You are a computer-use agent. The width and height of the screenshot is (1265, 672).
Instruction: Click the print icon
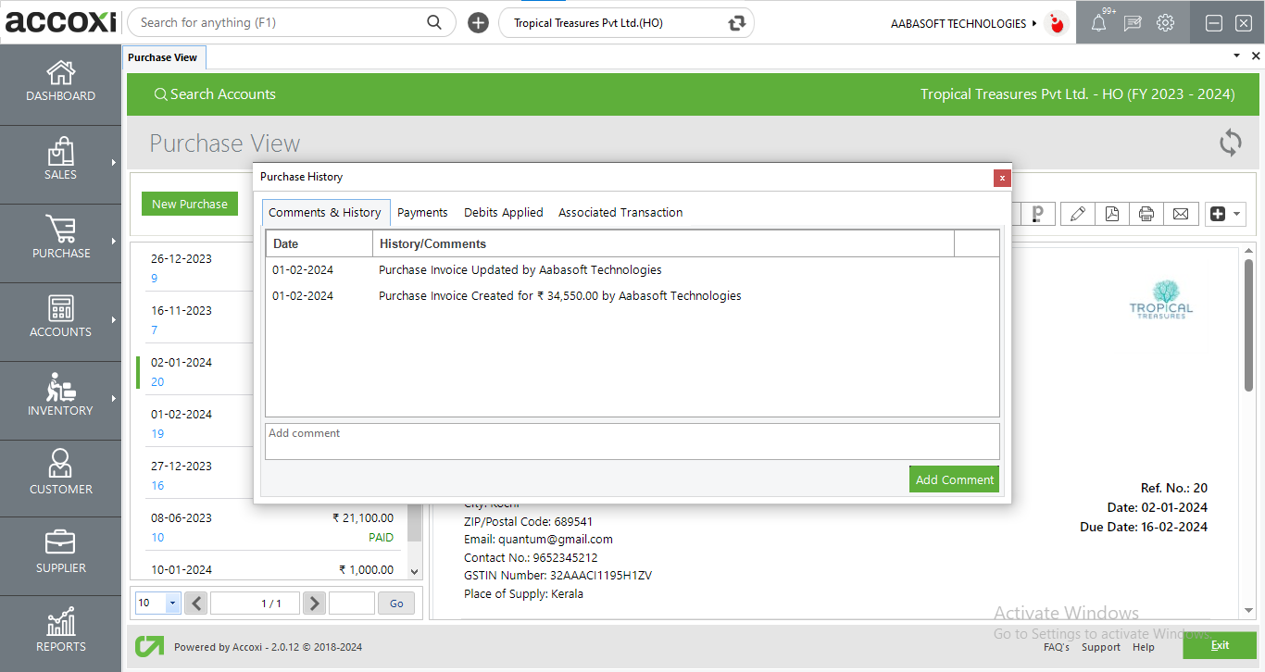coord(1146,214)
